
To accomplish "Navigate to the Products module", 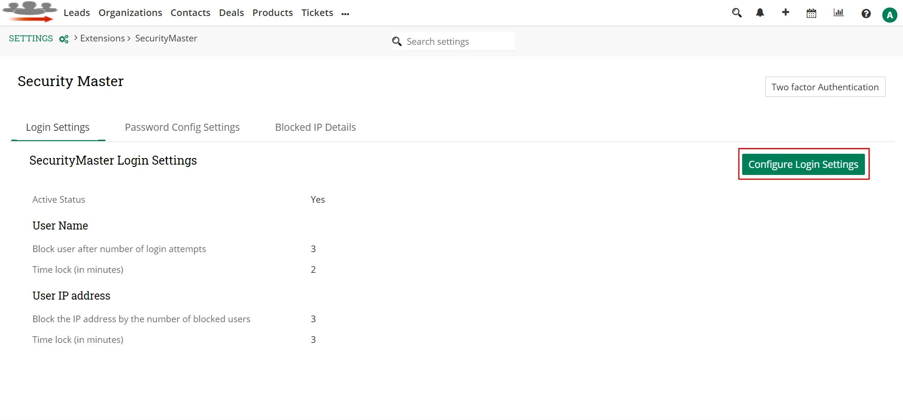I will [x=272, y=13].
